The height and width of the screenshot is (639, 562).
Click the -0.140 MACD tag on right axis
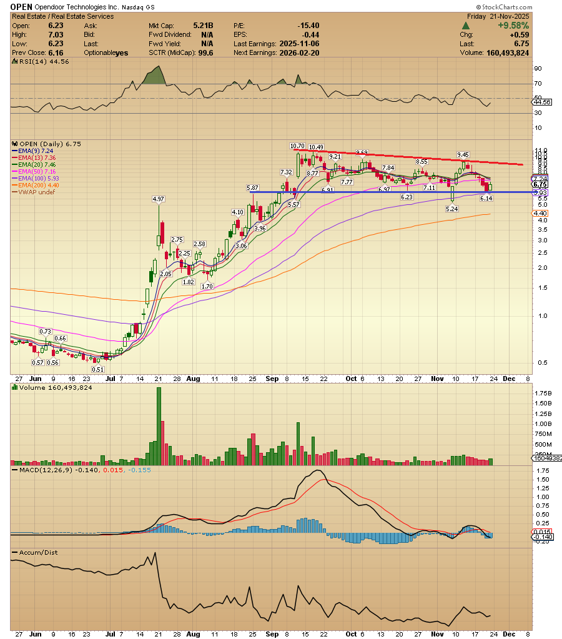click(x=543, y=537)
